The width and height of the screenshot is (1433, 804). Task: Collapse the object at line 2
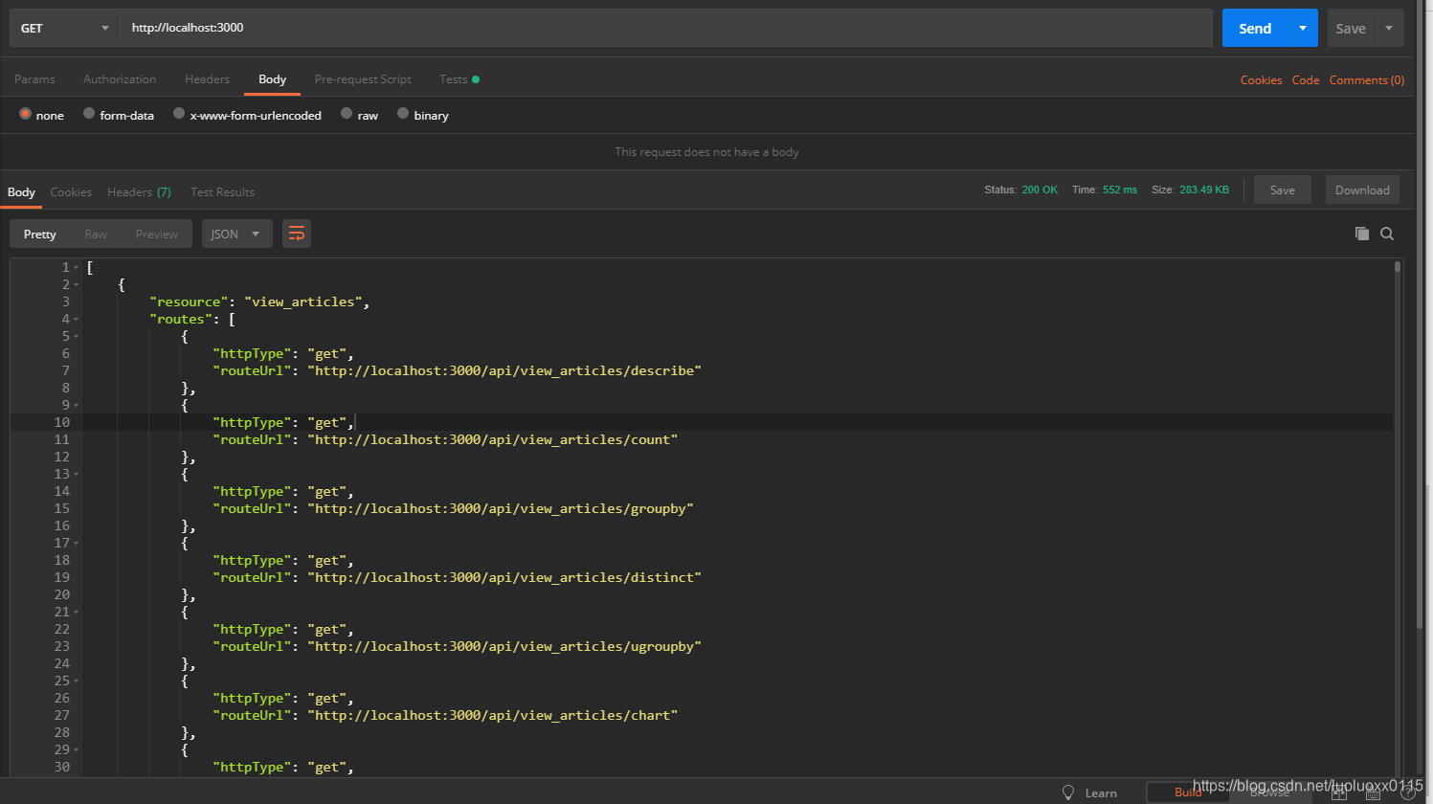click(77, 285)
